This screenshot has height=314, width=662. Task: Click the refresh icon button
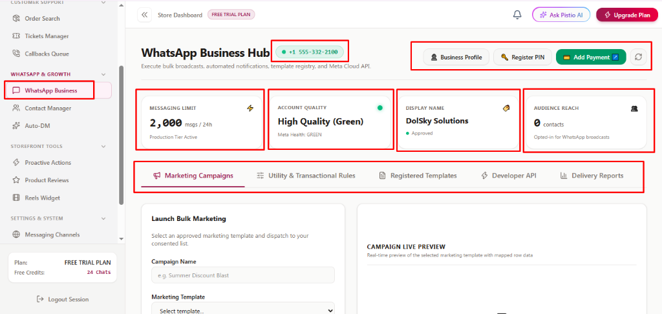coord(638,58)
